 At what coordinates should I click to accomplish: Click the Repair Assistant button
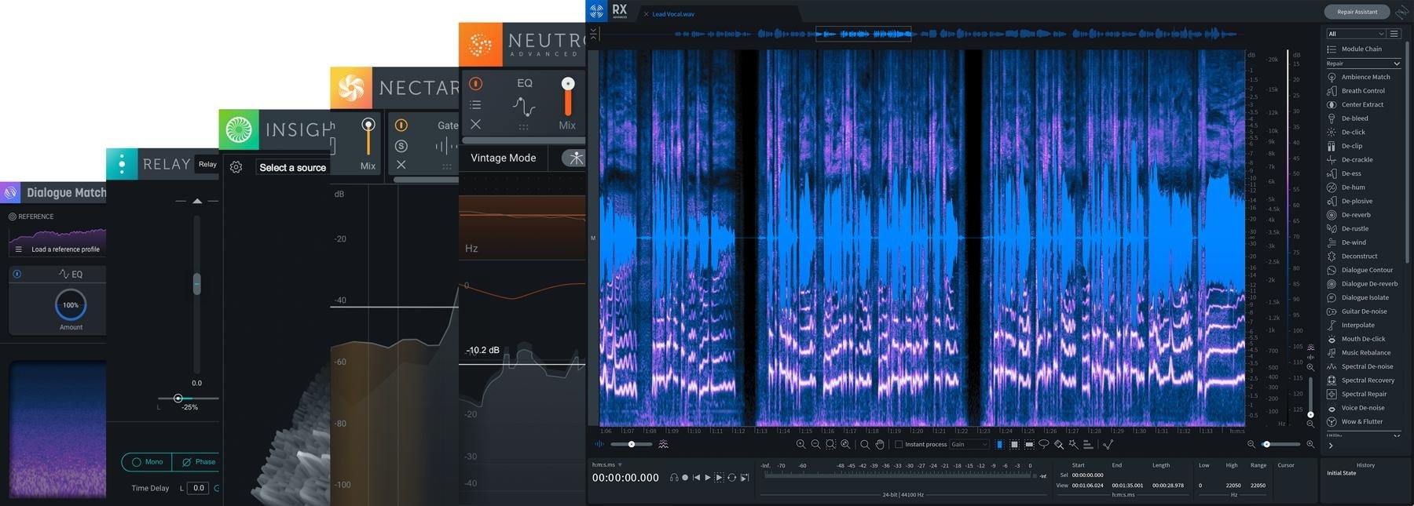1357,12
